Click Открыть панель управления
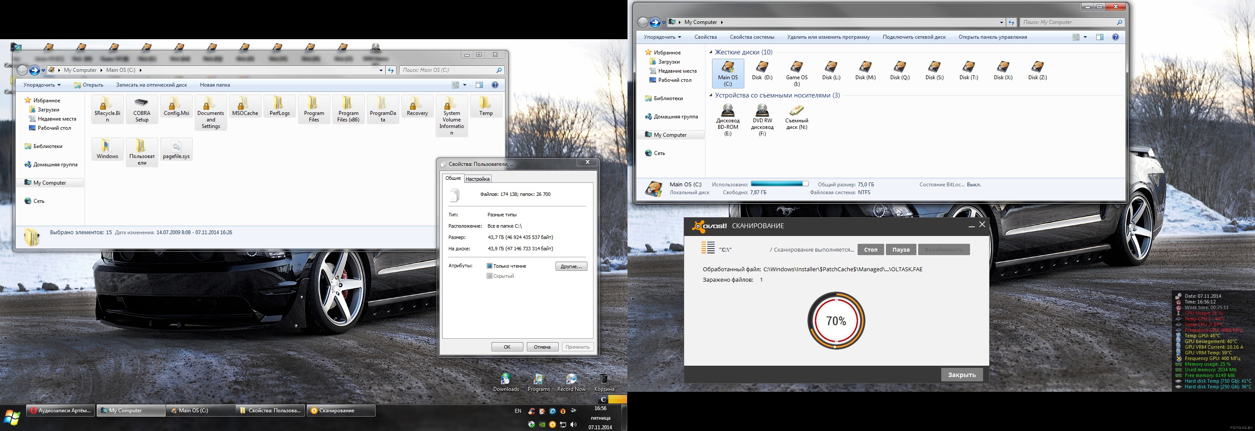 pos(992,37)
